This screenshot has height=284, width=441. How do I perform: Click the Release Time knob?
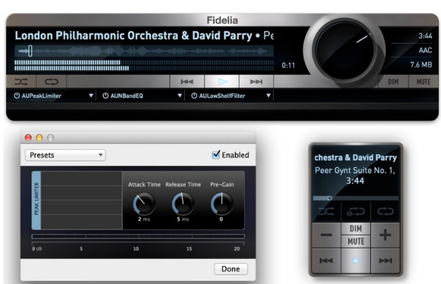(183, 203)
